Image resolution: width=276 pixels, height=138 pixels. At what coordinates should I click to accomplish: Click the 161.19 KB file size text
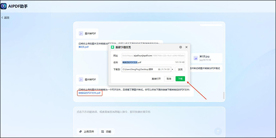tap(180, 62)
